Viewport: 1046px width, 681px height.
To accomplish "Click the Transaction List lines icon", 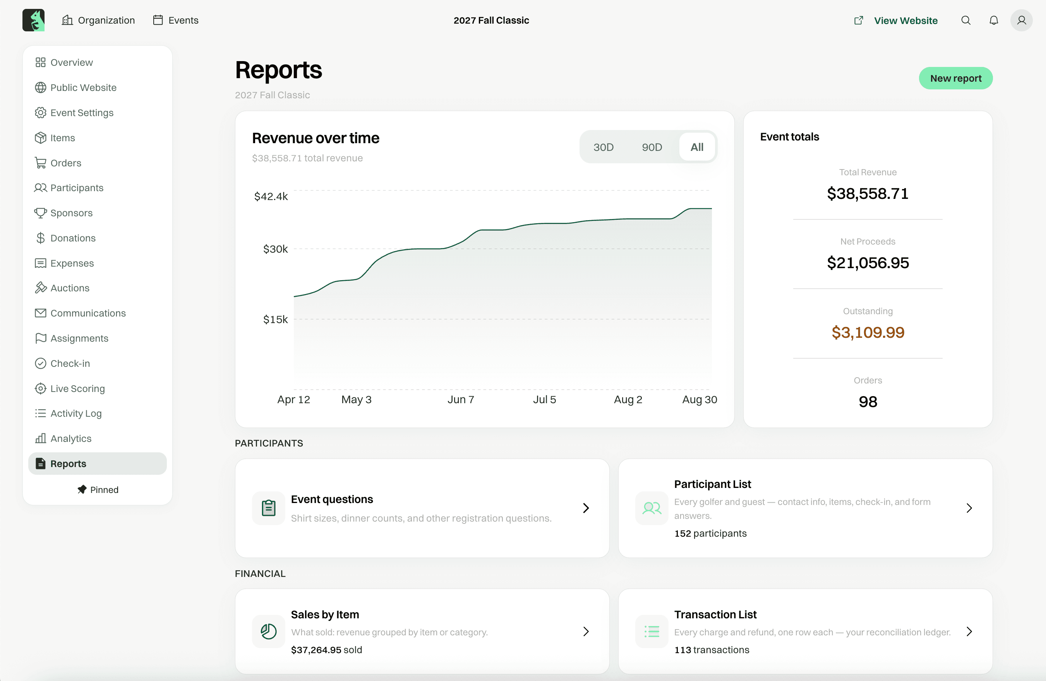I will [x=652, y=631].
